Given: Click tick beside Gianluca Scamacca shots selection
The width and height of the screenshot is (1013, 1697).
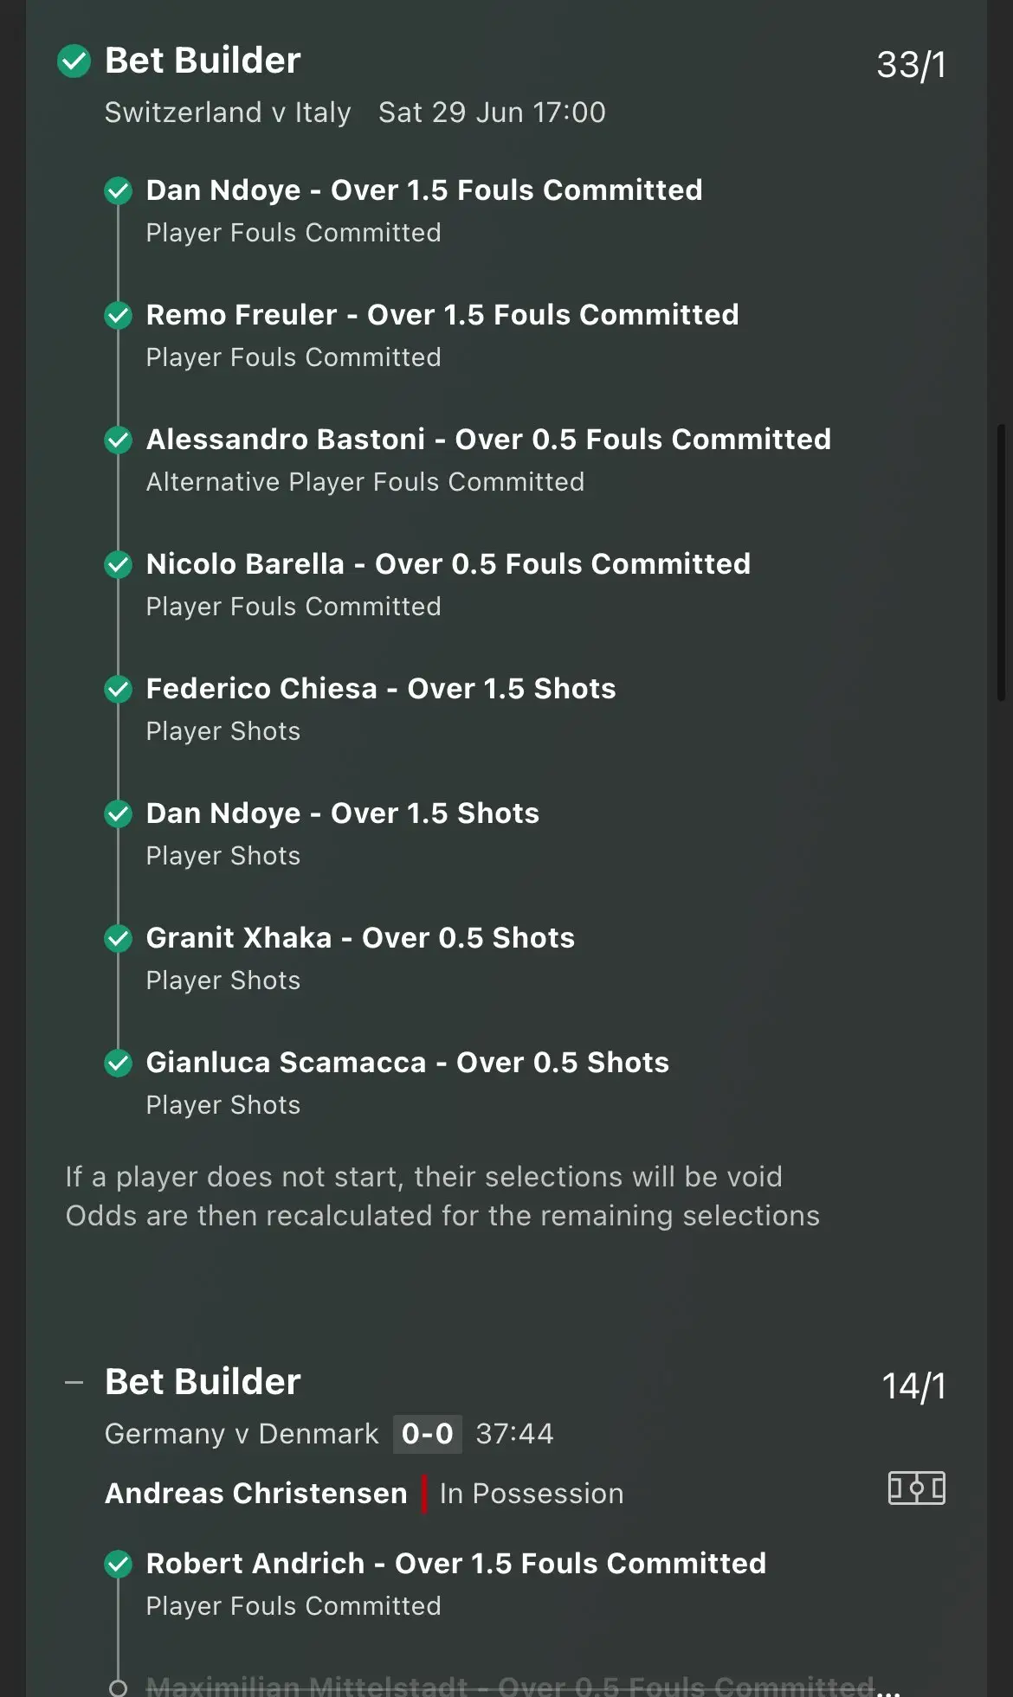Looking at the screenshot, I should 119,1063.
